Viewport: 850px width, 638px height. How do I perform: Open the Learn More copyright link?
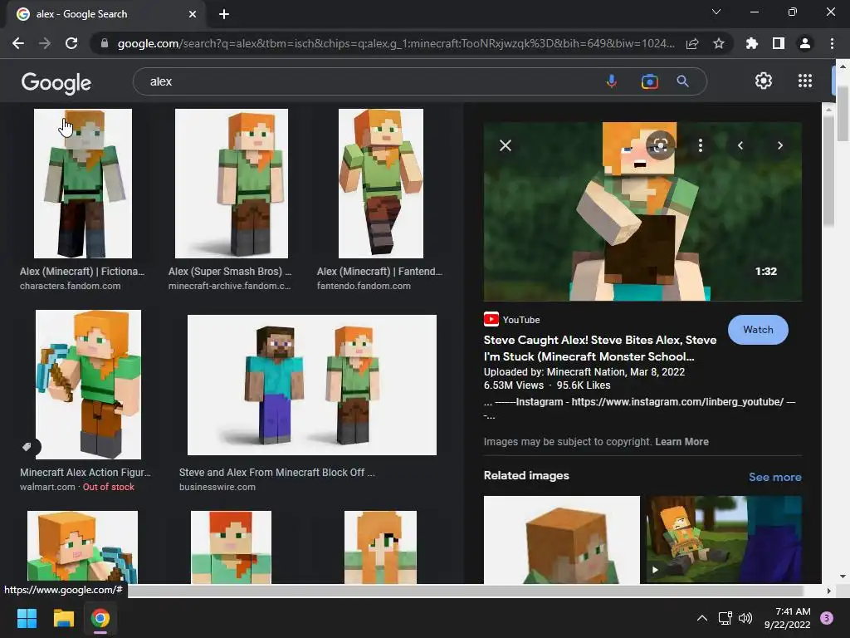click(x=681, y=442)
